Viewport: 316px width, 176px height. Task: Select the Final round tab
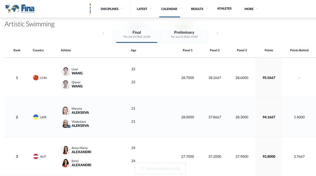pos(137,34)
